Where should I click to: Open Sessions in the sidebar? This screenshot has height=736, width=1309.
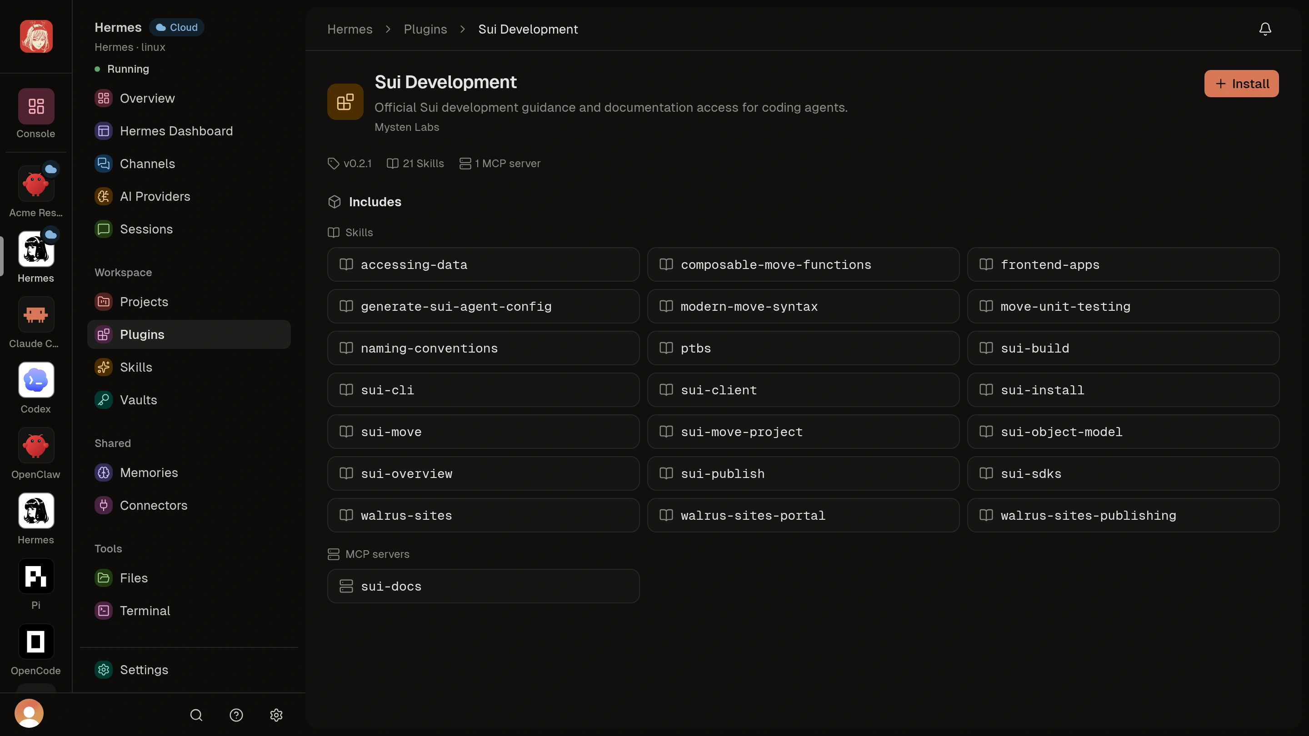point(189,229)
